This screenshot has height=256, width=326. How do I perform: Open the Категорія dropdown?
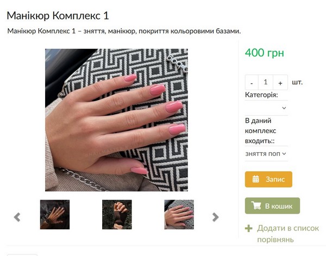(x=266, y=108)
